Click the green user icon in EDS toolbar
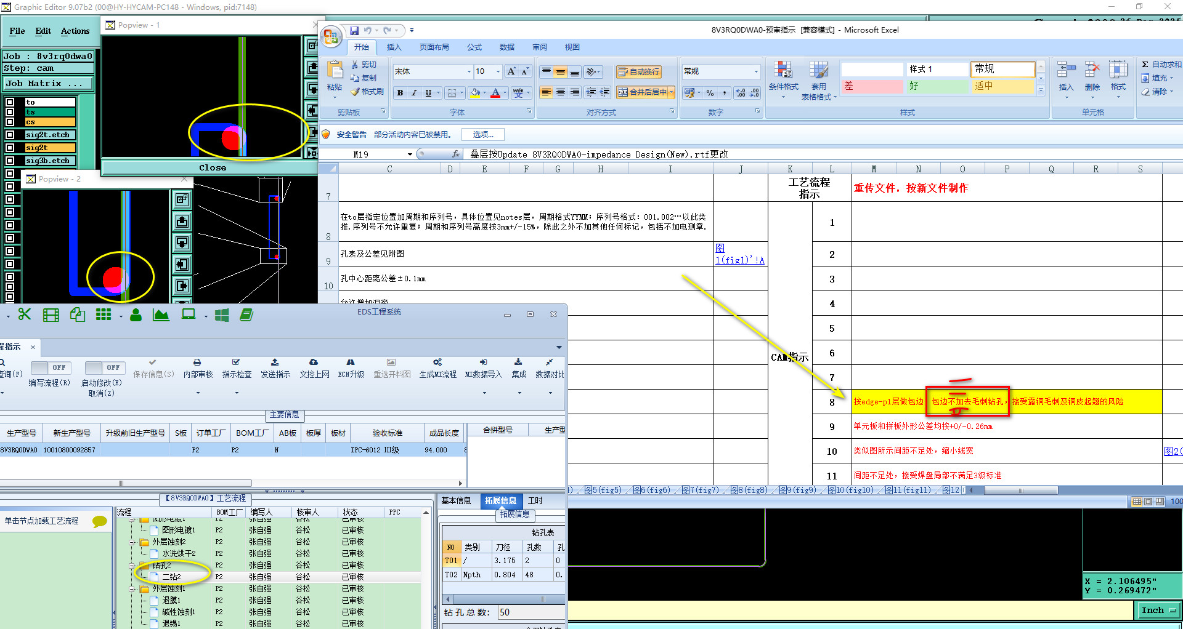Image resolution: width=1183 pixels, height=629 pixels. [x=136, y=315]
